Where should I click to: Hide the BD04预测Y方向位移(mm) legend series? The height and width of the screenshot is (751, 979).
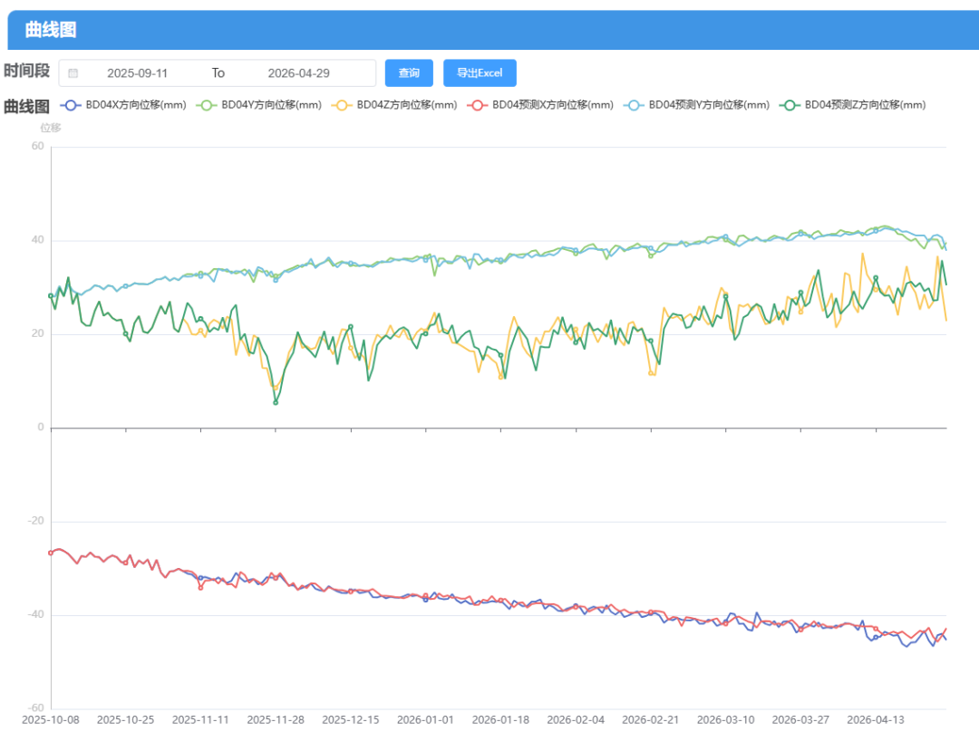[x=697, y=105]
